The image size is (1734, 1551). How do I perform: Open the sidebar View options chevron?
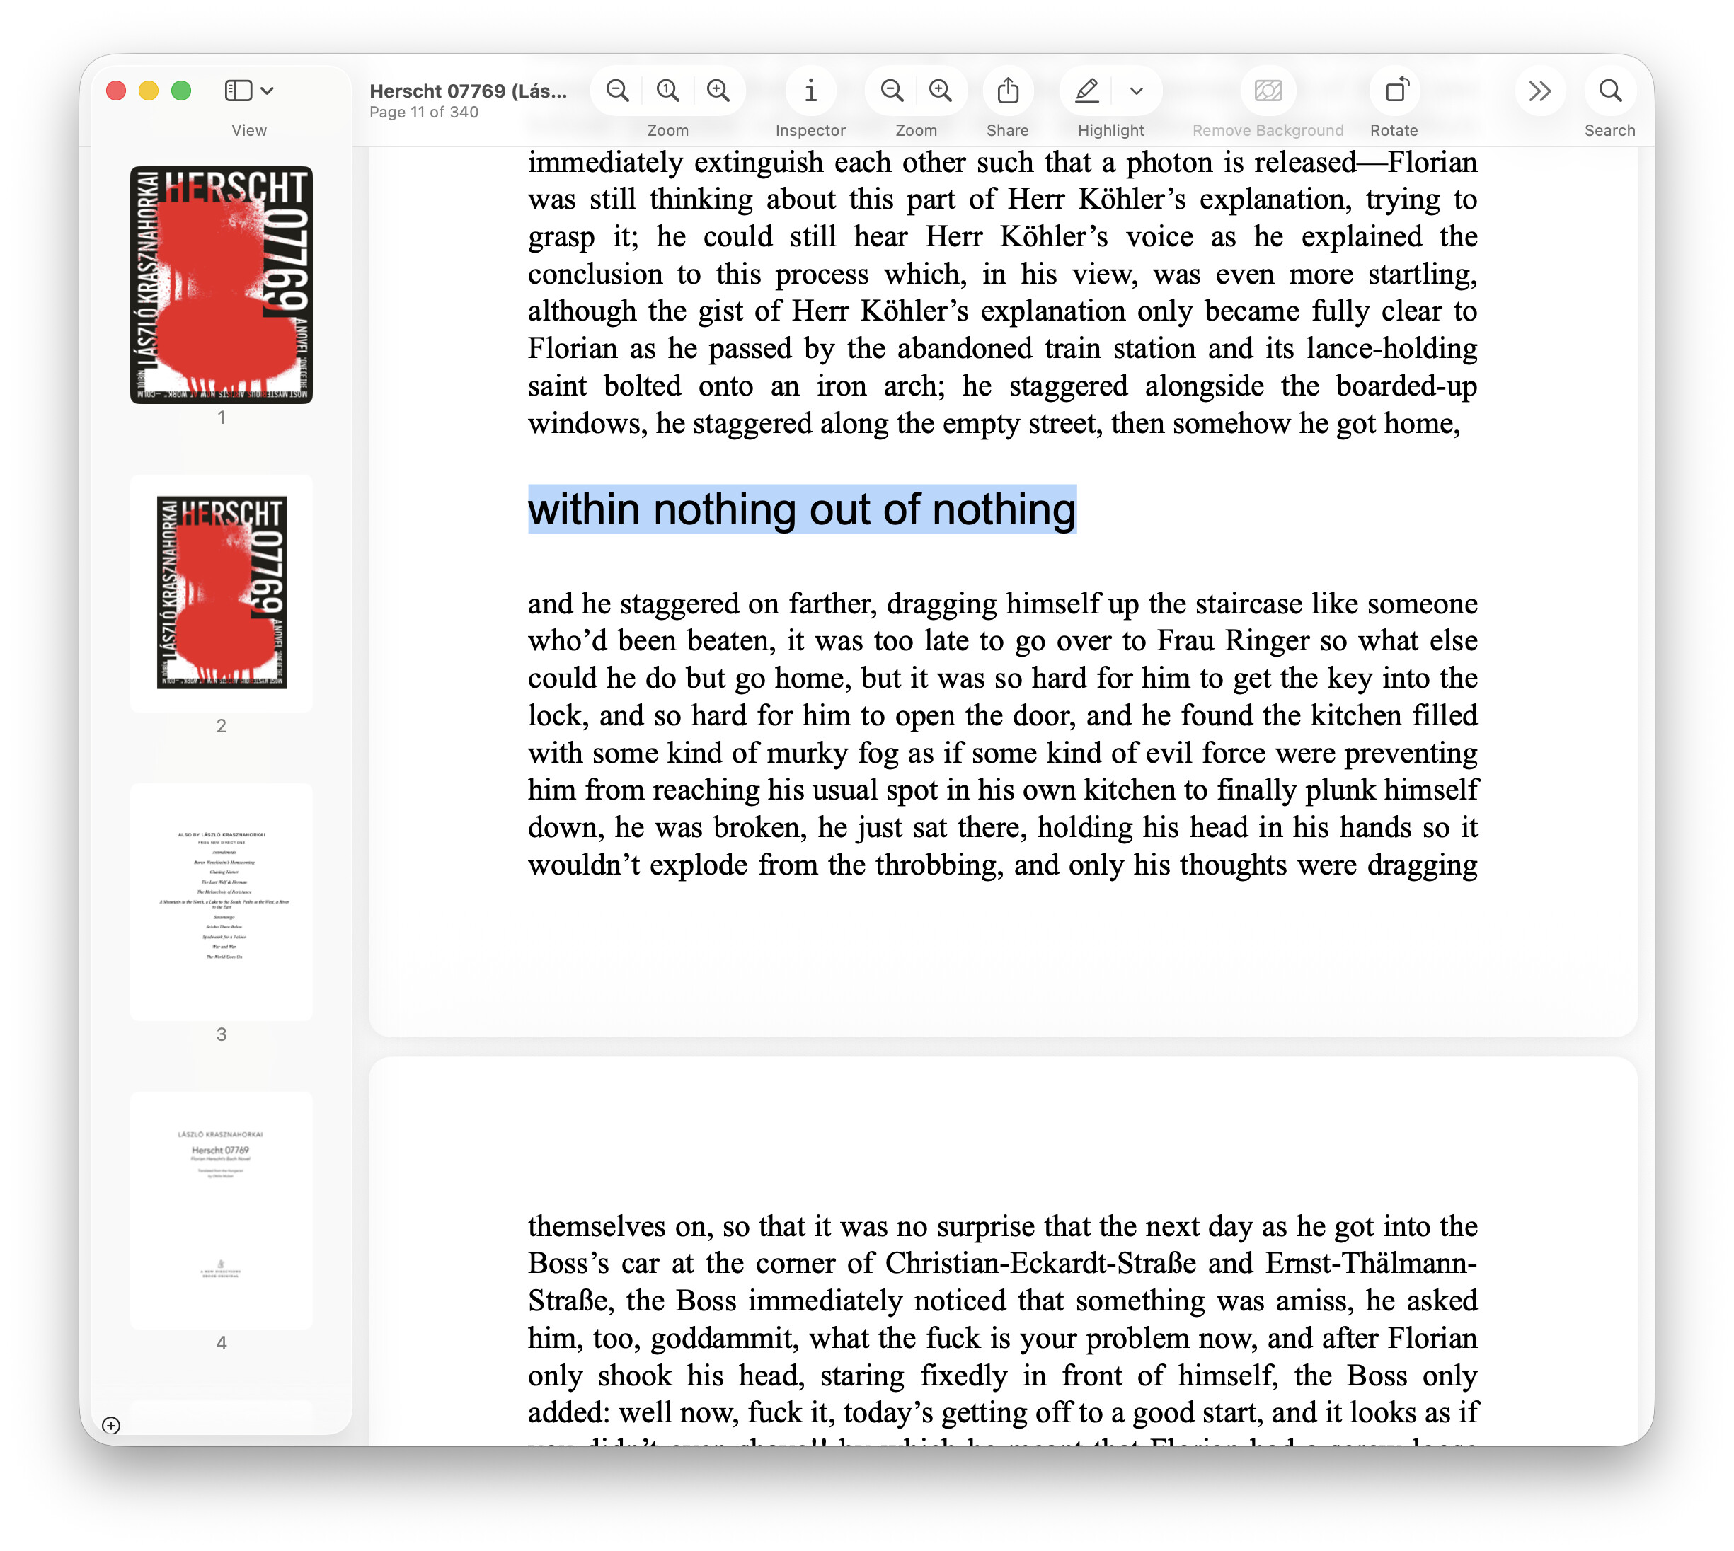(x=267, y=91)
